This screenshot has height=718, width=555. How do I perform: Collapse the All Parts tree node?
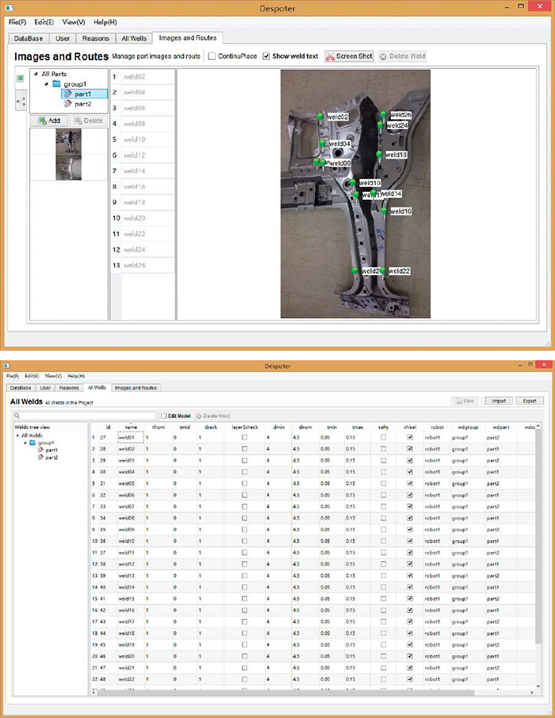click(x=36, y=74)
